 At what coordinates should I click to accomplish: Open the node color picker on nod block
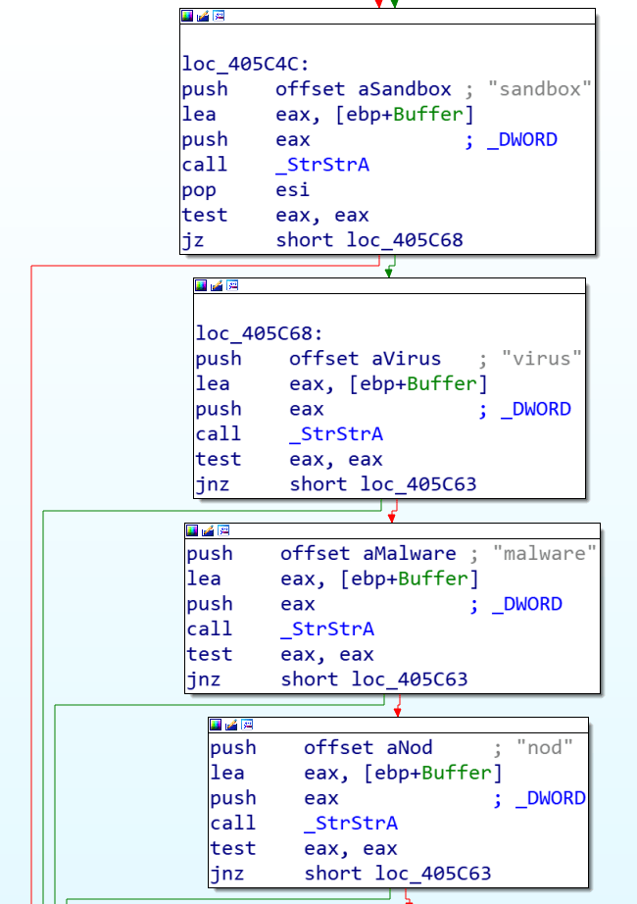pos(216,724)
